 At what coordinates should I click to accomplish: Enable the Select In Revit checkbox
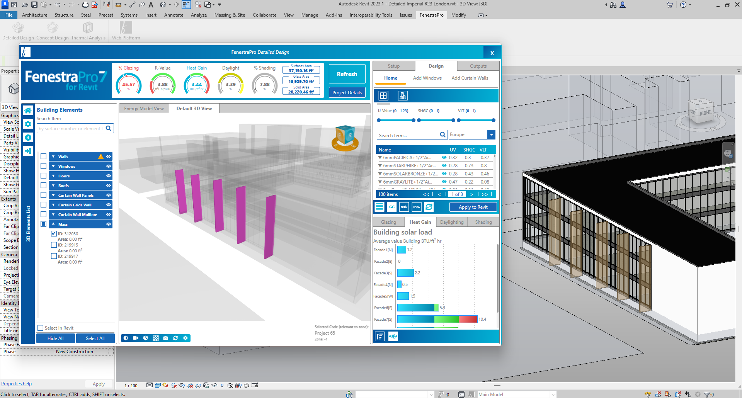[40, 328]
